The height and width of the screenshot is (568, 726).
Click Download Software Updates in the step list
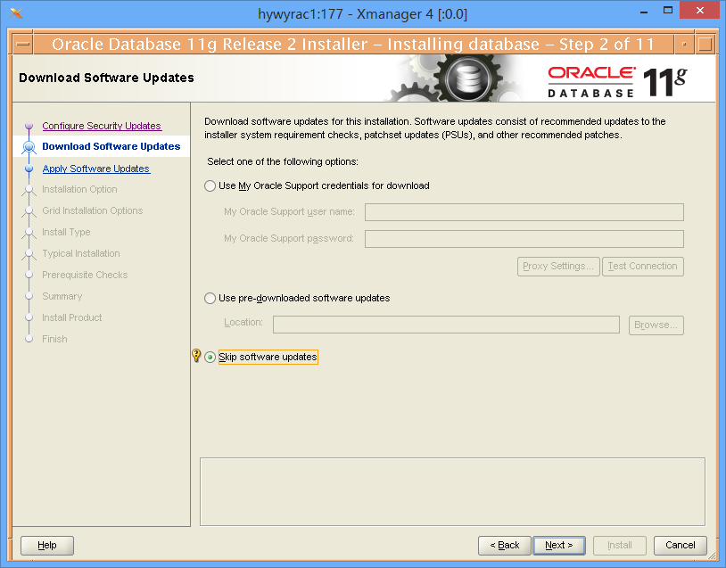point(111,146)
